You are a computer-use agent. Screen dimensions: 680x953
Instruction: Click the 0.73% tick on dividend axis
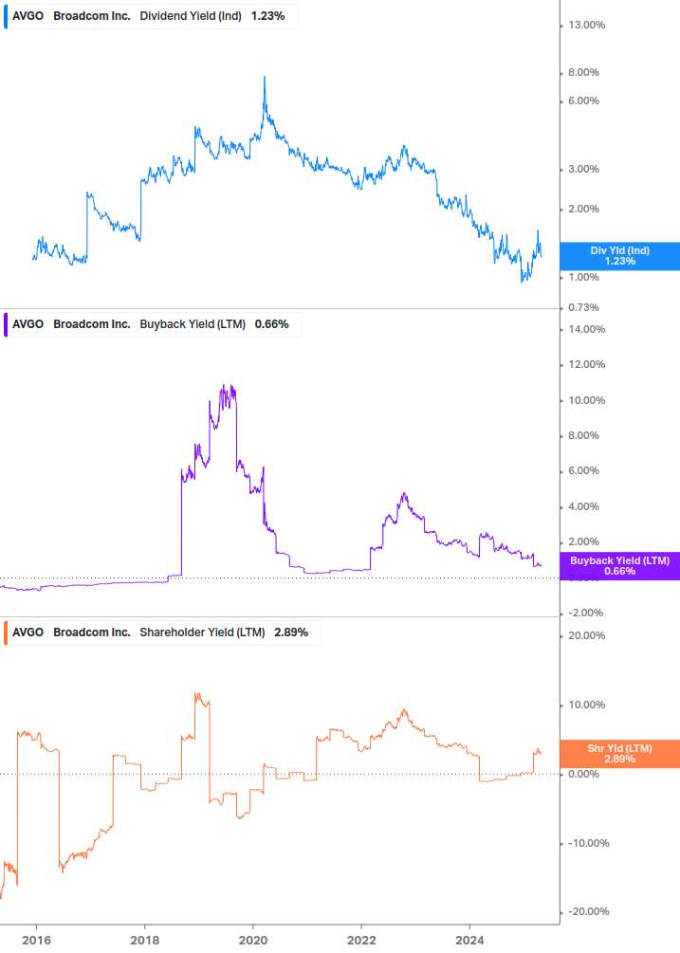point(583,307)
